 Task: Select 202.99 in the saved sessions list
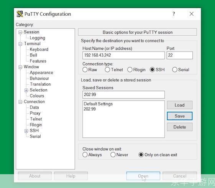90,109
